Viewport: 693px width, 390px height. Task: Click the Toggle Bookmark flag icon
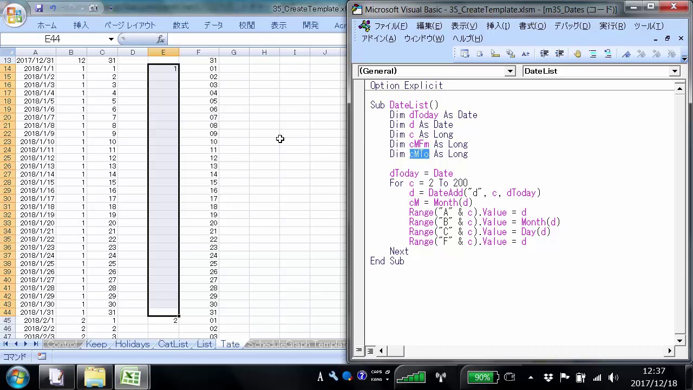pyautogui.click(x=626, y=54)
